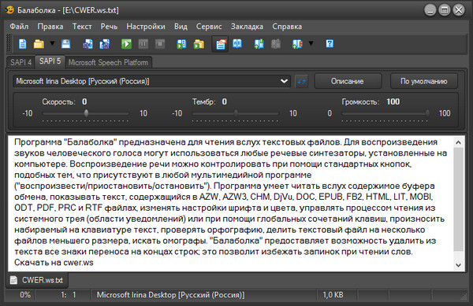Create a new document with the toolbar icon
The image size is (473, 306).
tap(23, 44)
